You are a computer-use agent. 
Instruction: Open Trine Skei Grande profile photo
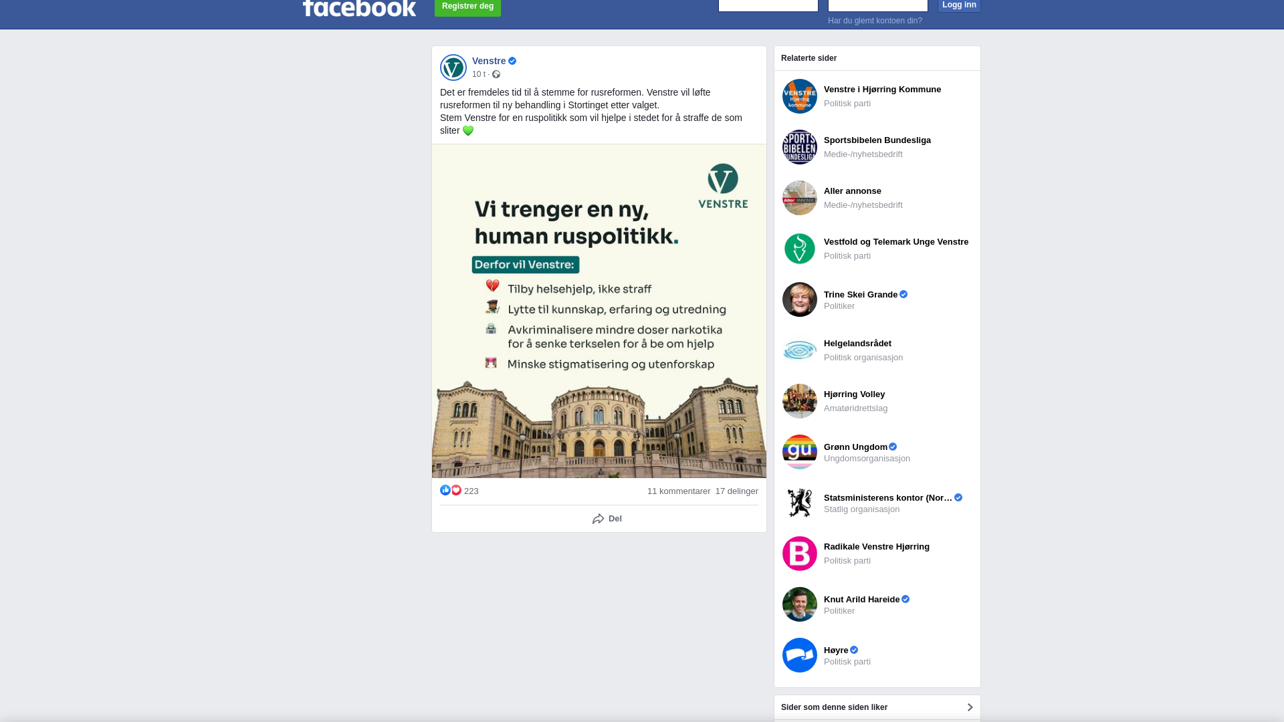(800, 299)
